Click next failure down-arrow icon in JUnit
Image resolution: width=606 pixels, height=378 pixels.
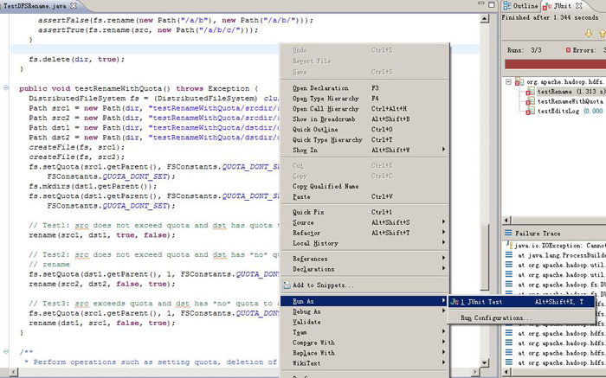588,34
